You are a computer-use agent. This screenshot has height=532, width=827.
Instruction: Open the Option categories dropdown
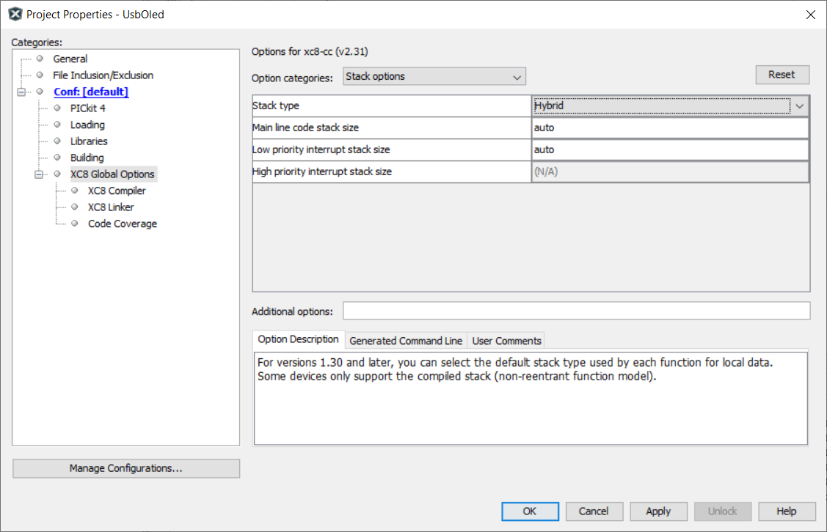point(434,76)
